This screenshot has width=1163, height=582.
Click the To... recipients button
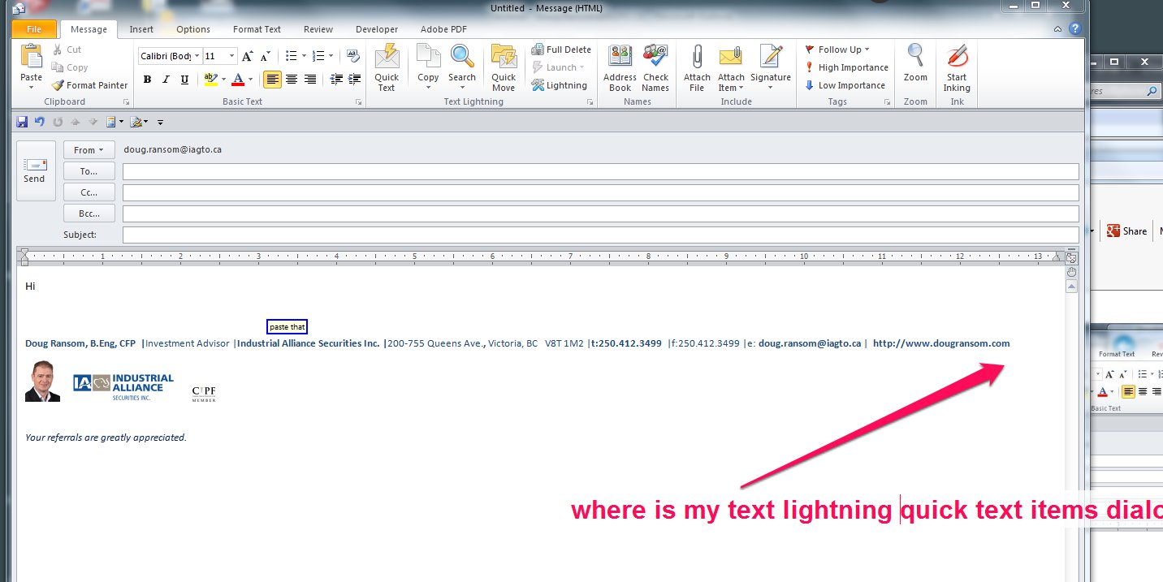[89, 171]
